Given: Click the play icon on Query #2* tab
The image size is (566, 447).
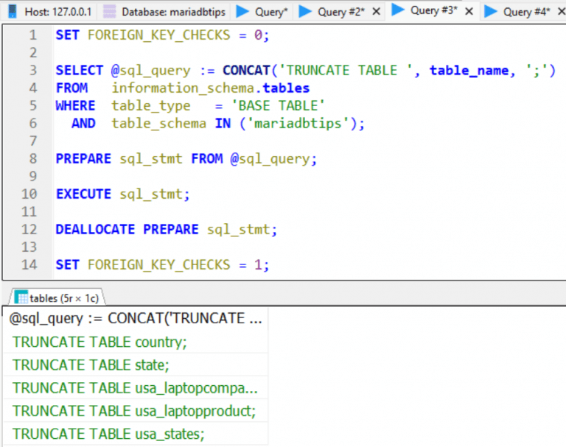Looking at the screenshot, I should tap(305, 11).
